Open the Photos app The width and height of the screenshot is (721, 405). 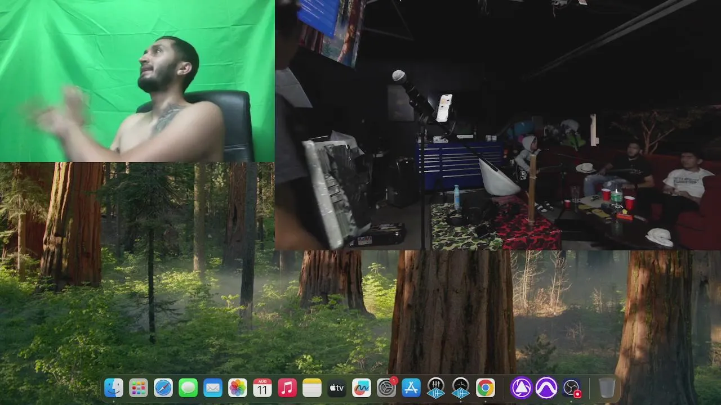[x=238, y=388]
